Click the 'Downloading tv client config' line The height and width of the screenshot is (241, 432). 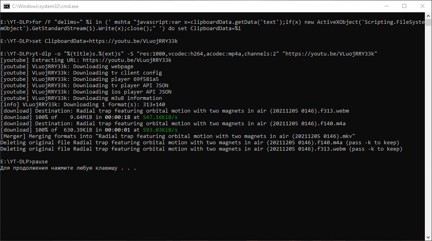[x=81, y=73]
